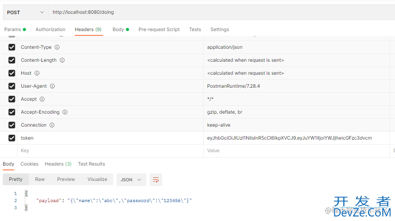Click the payload line in response

[x=114, y=201]
